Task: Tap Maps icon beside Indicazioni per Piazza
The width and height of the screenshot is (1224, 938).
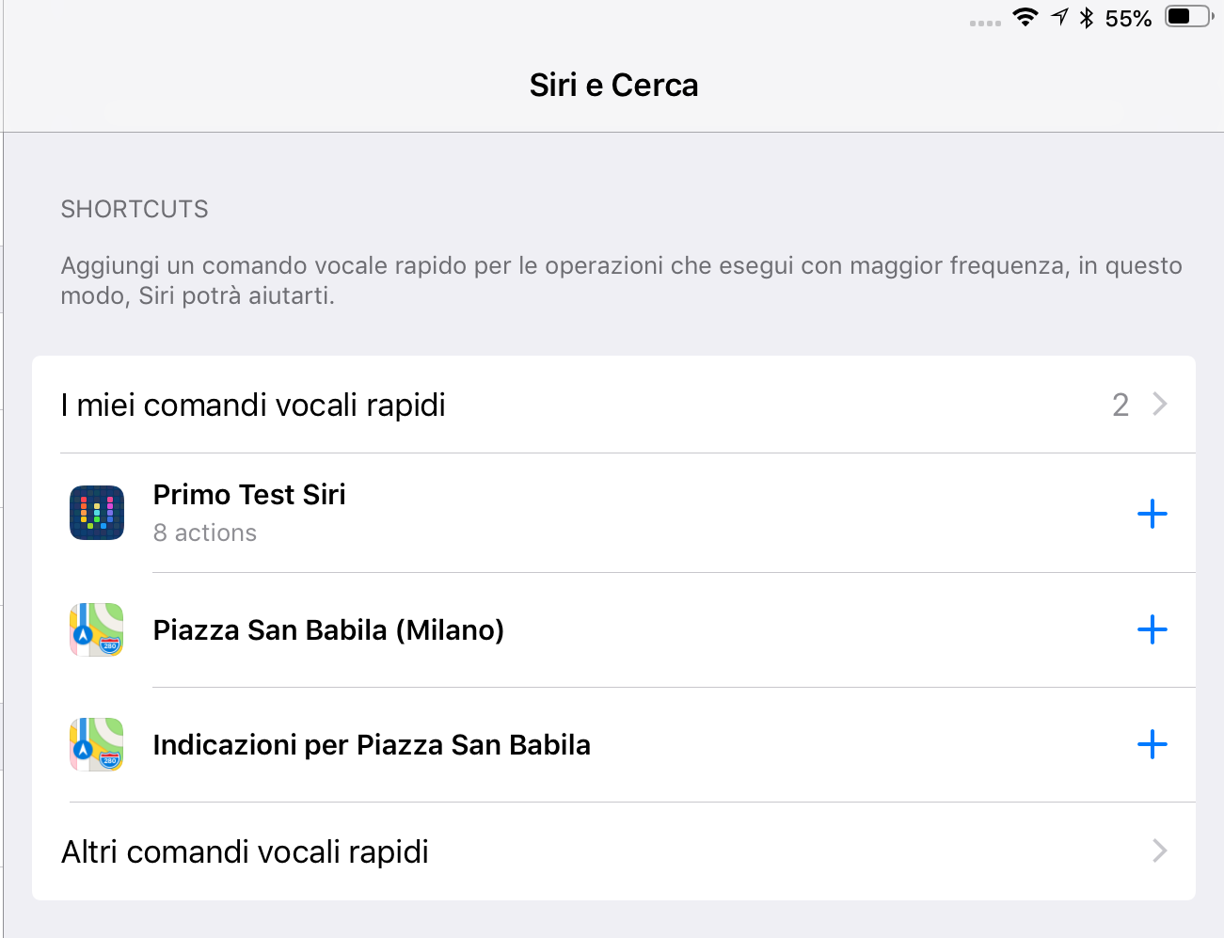Action: coord(97,744)
